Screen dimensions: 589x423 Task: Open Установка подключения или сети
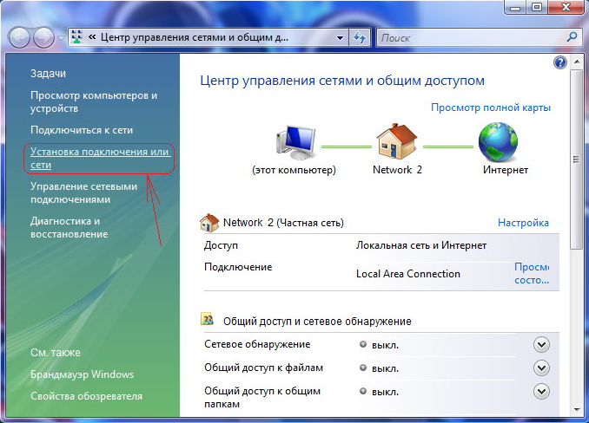[x=100, y=158]
